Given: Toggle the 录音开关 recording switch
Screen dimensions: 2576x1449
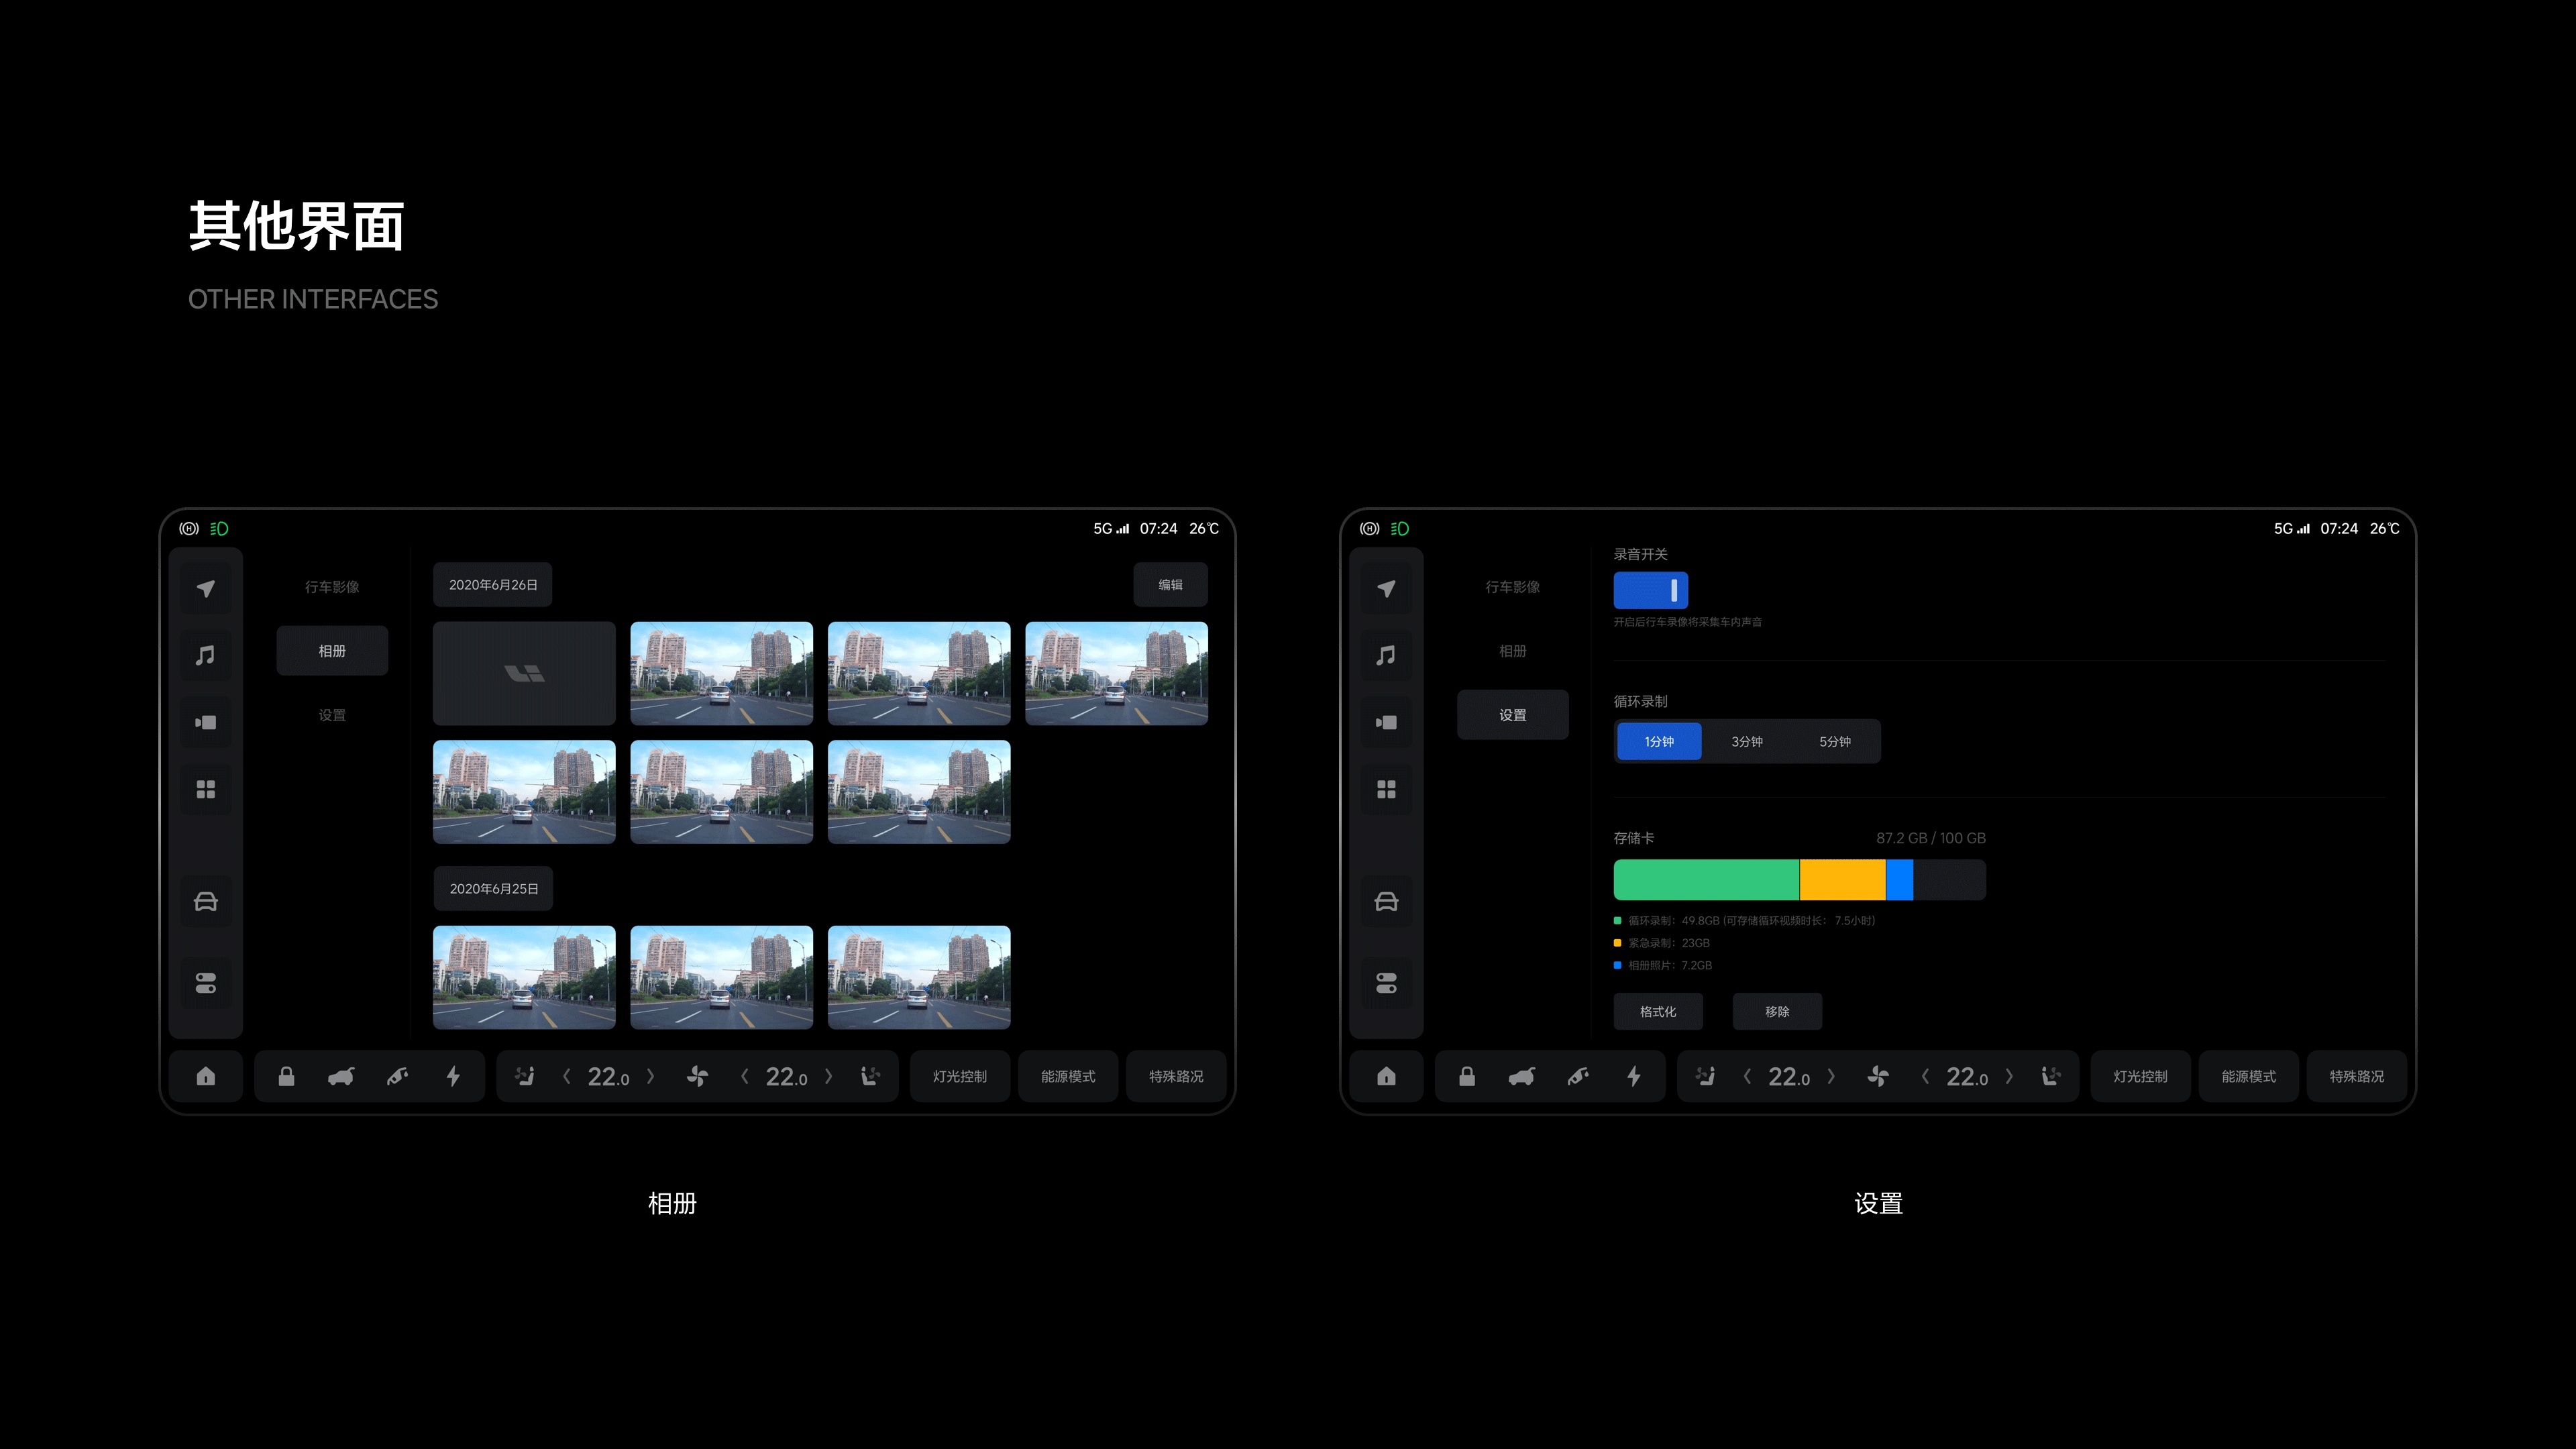Looking at the screenshot, I should [1650, 590].
